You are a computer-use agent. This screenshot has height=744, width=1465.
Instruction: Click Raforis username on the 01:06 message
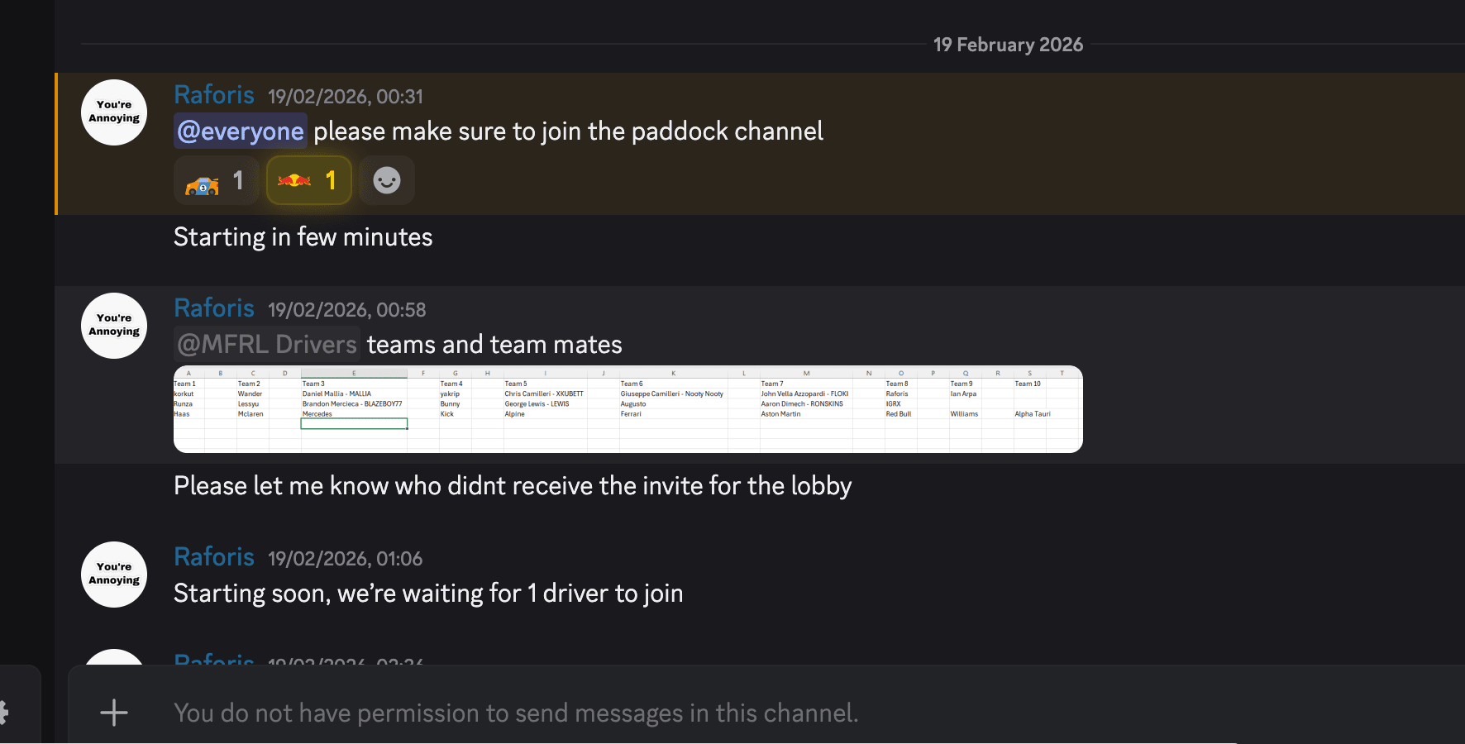click(x=214, y=557)
